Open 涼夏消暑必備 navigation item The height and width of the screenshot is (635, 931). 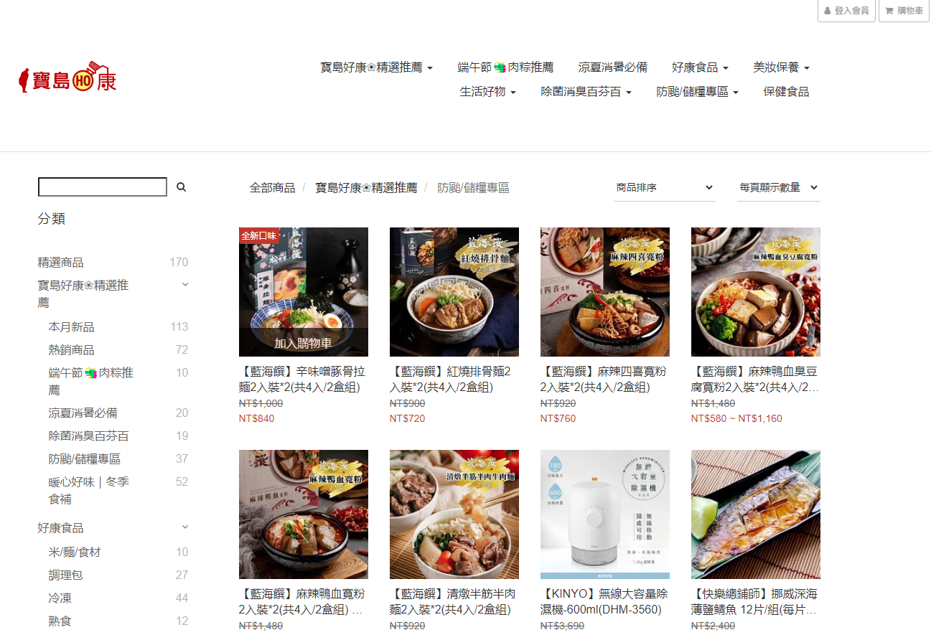(612, 67)
